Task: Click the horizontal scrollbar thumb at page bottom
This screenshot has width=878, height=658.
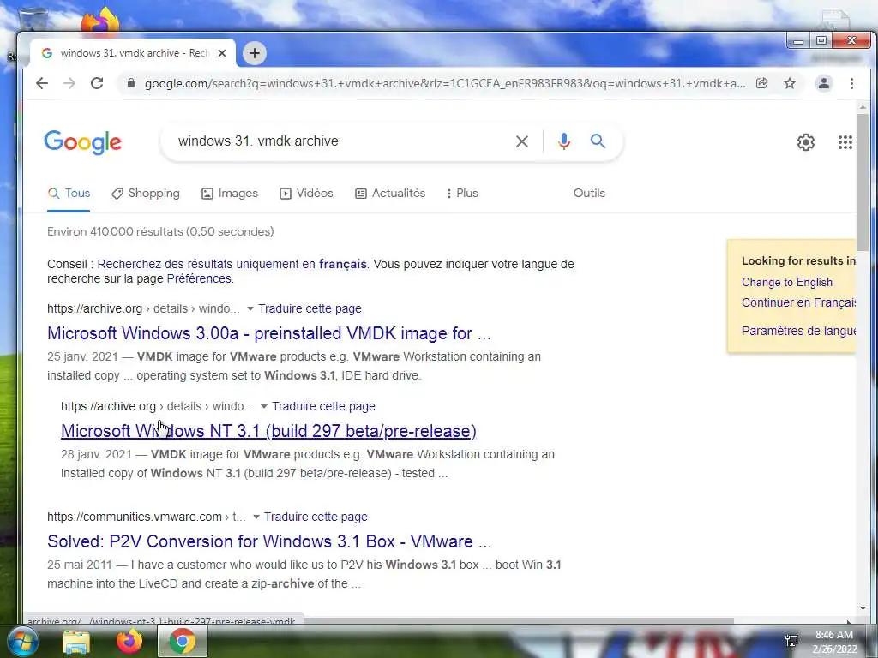Action: [x=518, y=620]
